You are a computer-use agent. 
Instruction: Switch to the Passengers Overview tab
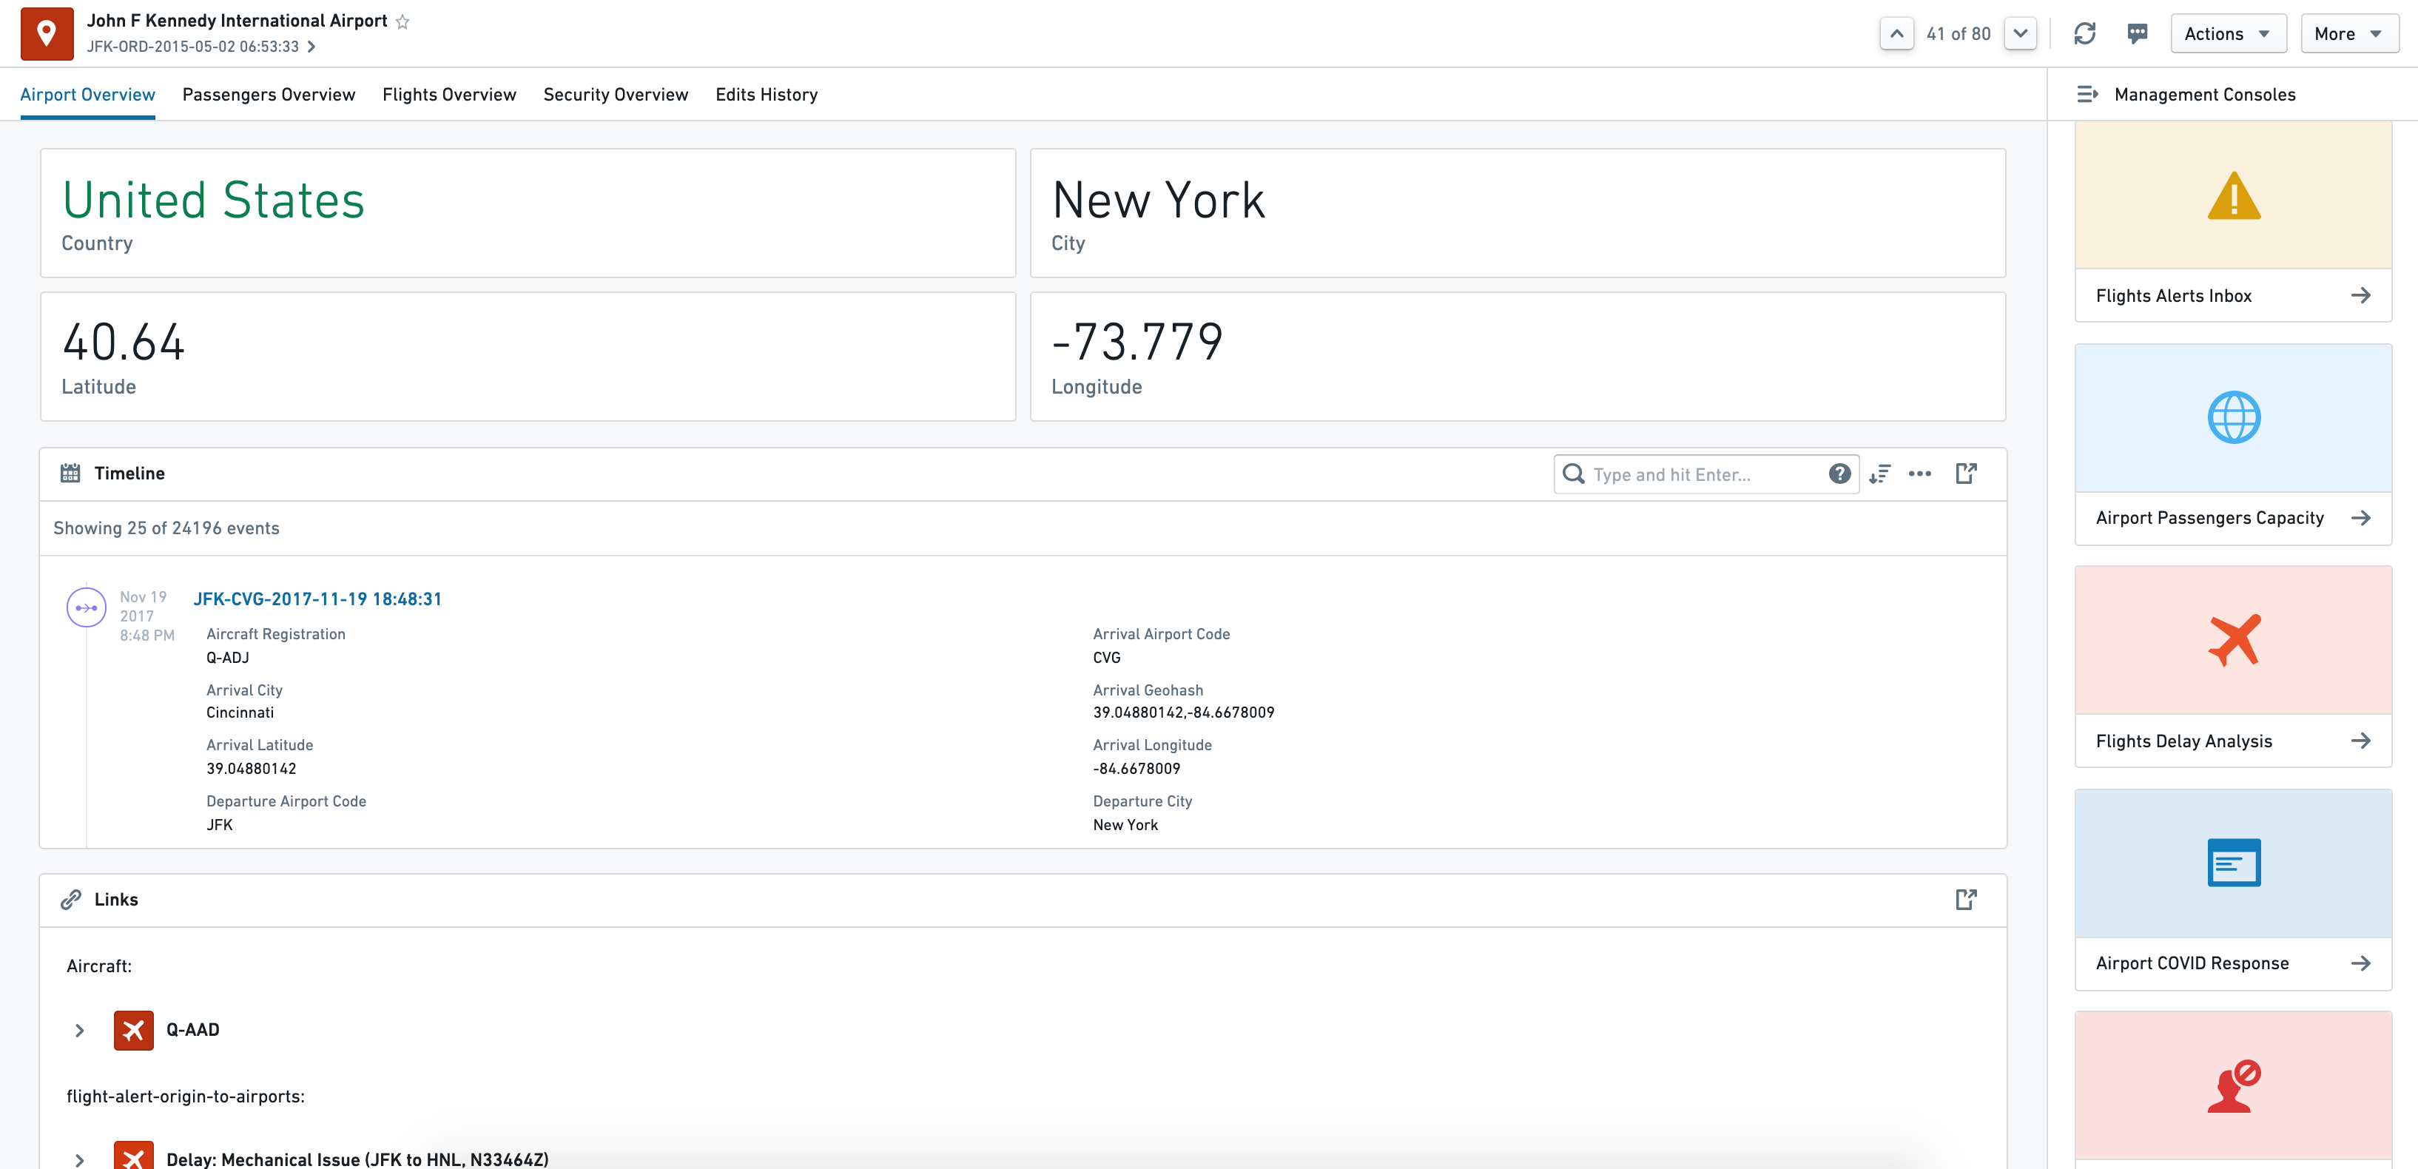click(x=269, y=95)
